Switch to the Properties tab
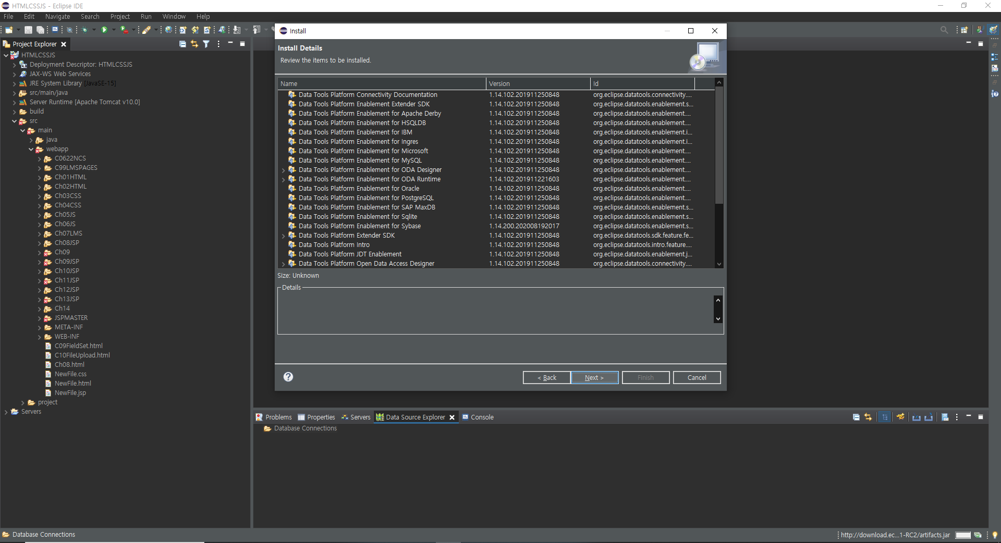Viewport: 1001px width, 543px height. [x=316, y=417]
